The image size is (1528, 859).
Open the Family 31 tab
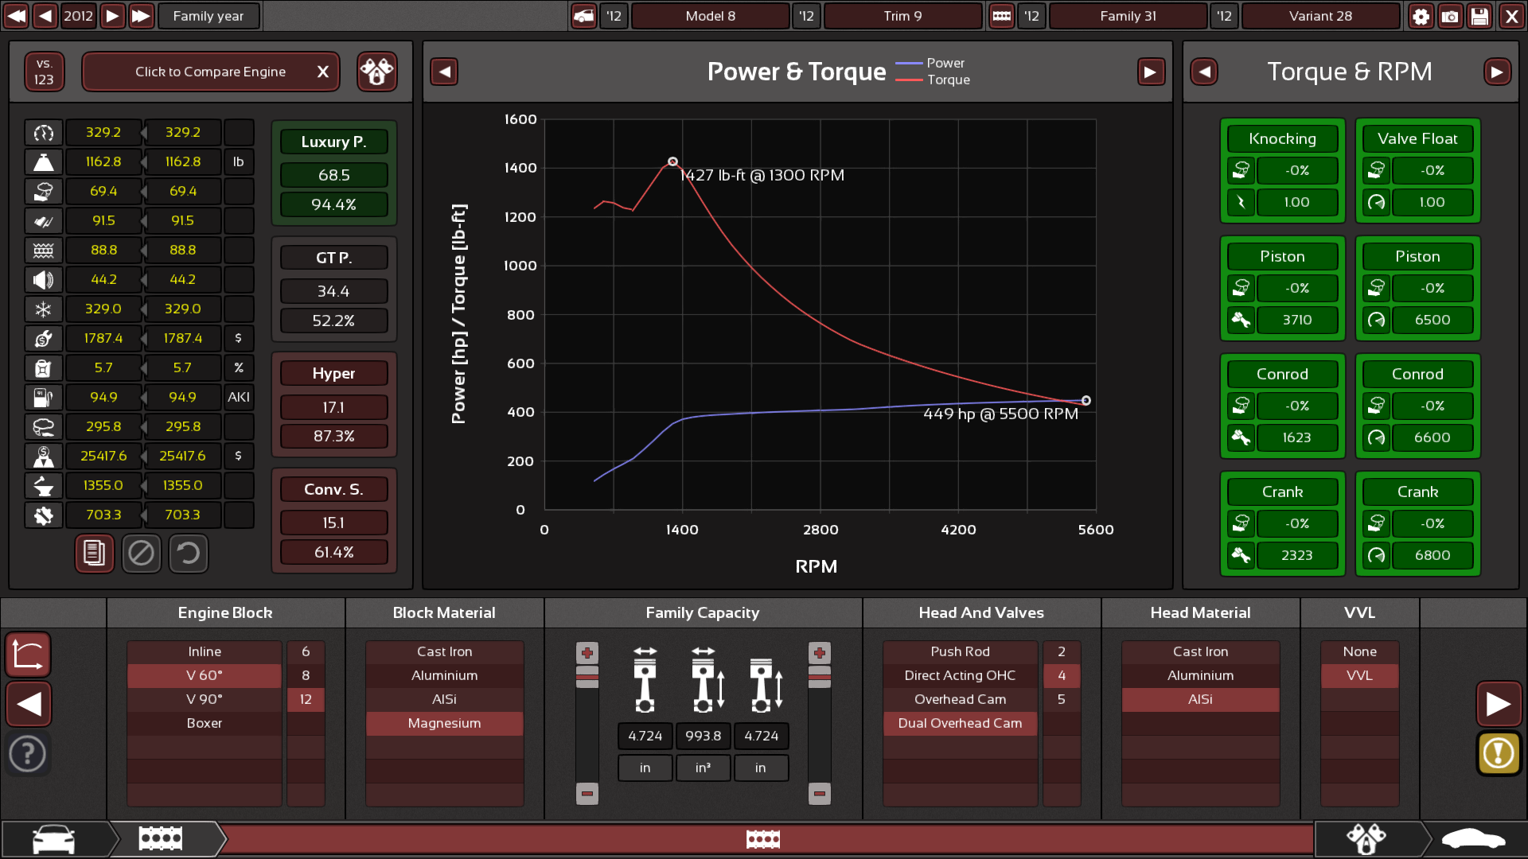coord(1128,16)
